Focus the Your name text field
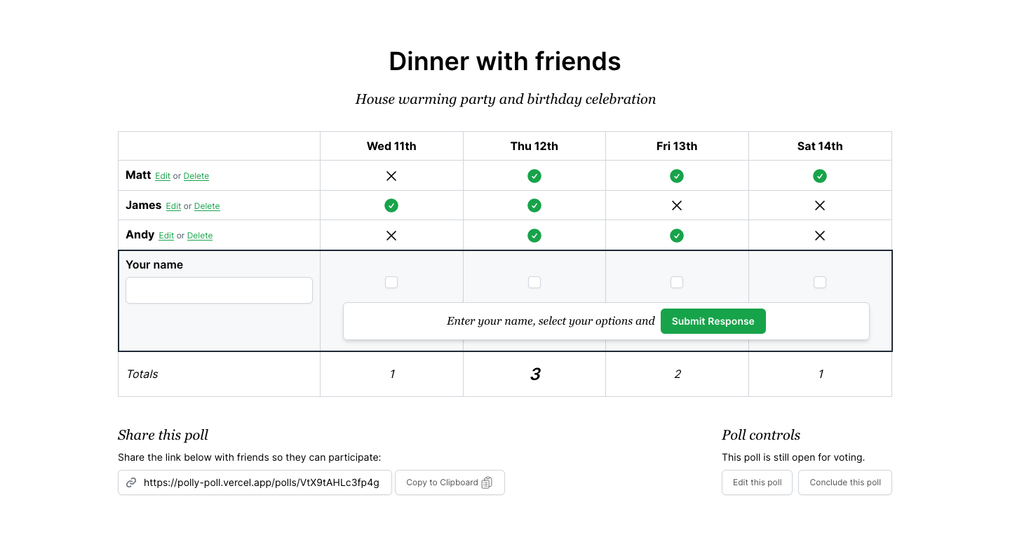1010x554 pixels. click(219, 290)
